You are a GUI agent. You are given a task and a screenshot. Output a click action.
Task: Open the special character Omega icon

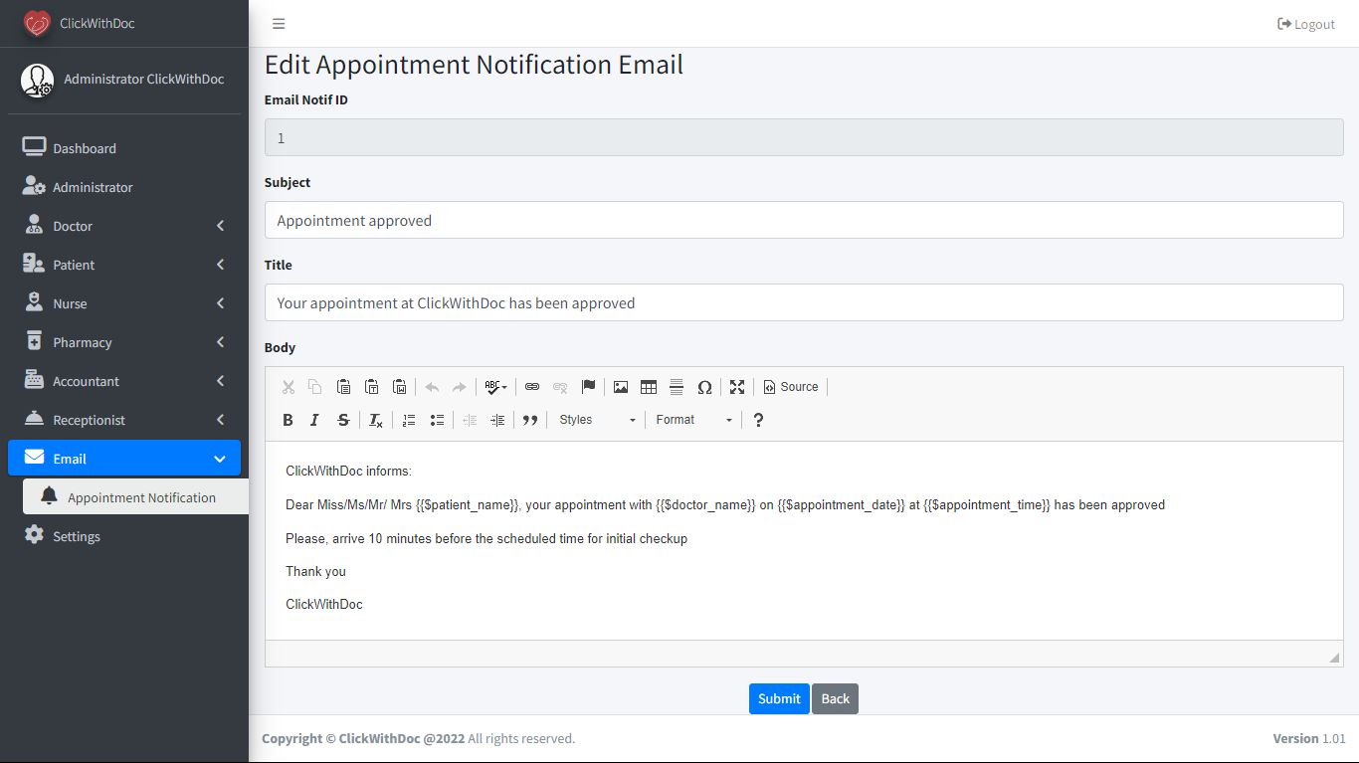tap(704, 387)
